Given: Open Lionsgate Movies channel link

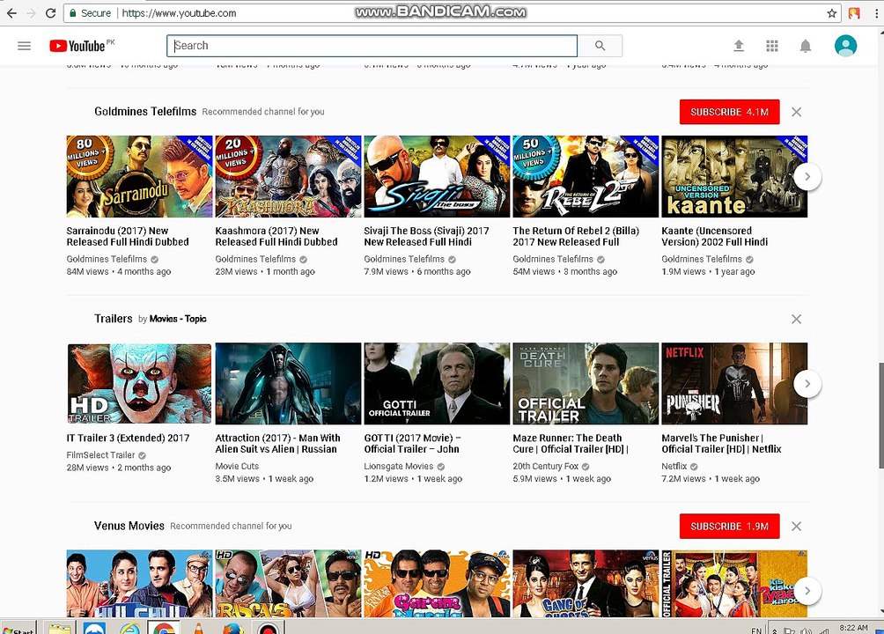Looking at the screenshot, I should [399, 467].
